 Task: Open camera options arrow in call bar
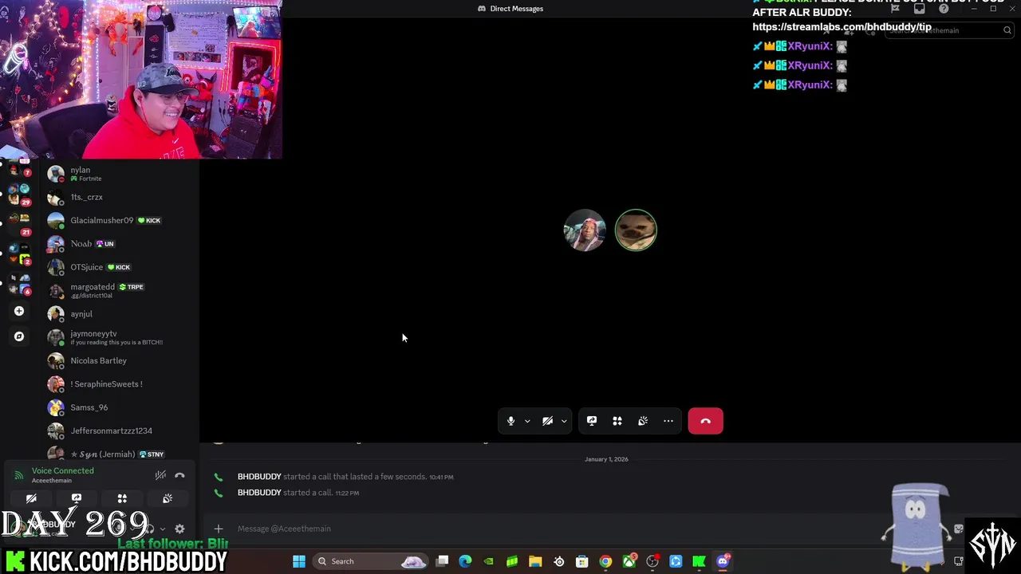tap(564, 421)
